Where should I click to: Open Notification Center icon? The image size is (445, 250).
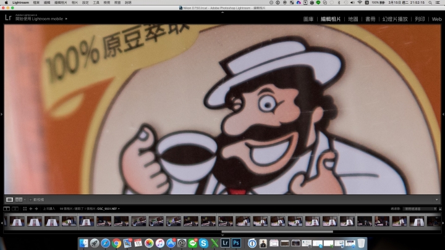pyautogui.click(x=438, y=2)
